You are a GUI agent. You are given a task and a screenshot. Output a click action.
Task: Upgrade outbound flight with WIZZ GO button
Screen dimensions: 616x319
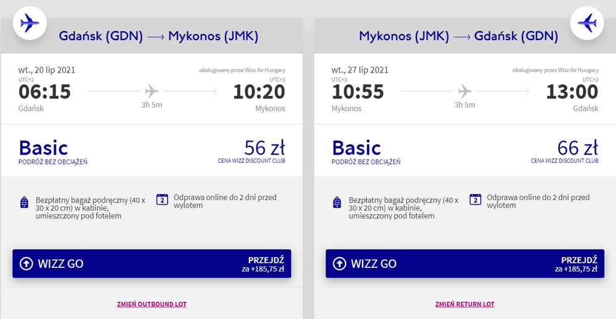152,264
